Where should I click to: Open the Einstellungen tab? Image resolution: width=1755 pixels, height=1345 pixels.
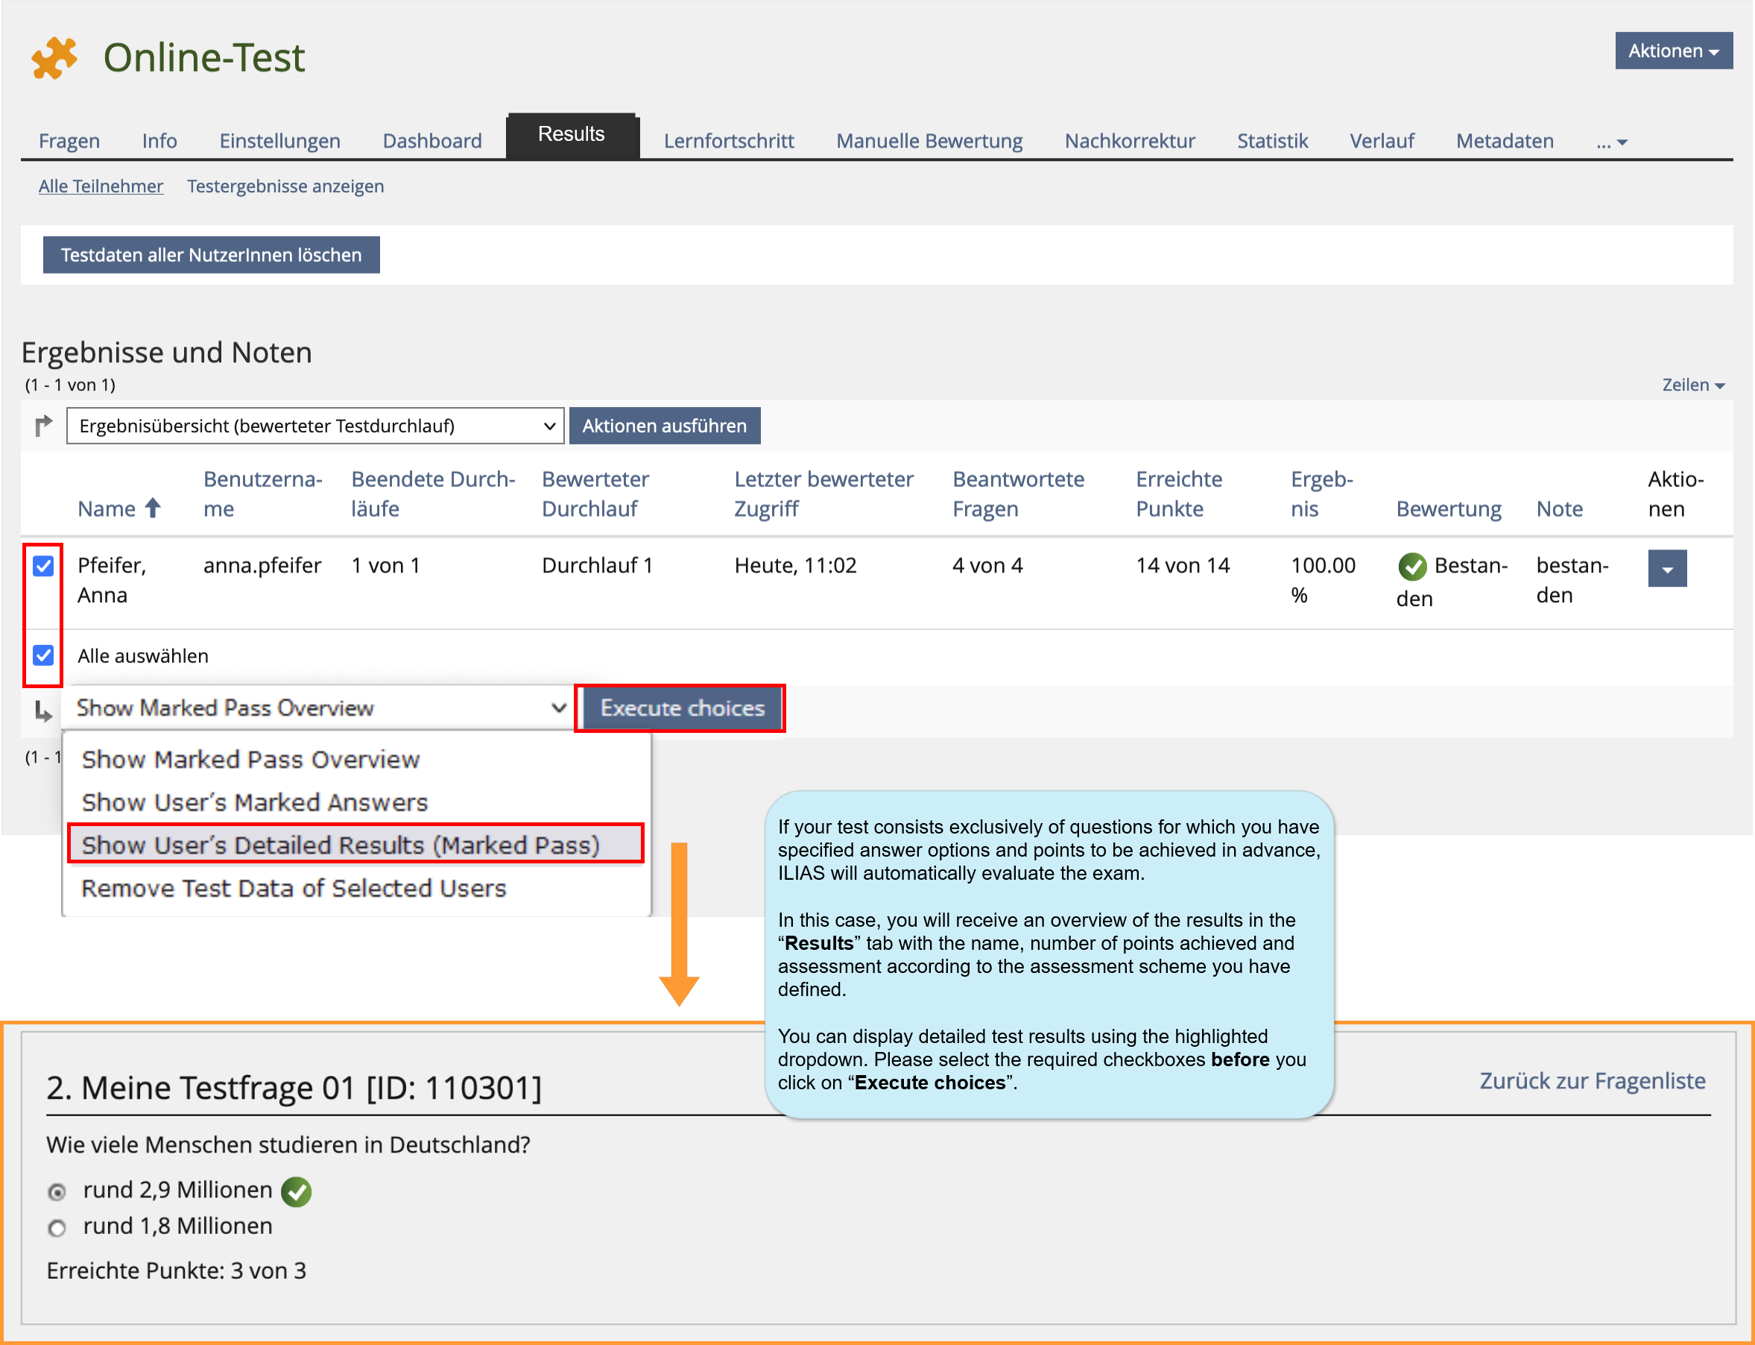click(x=280, y=141)
